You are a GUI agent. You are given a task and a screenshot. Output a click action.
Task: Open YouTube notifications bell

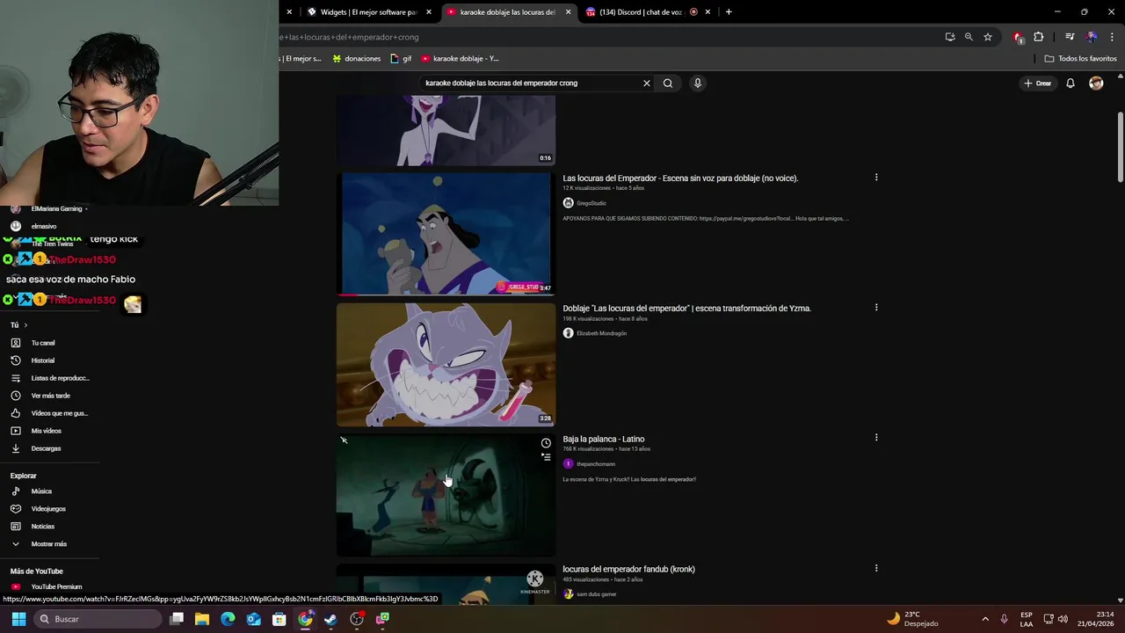(x=1071, y=84)
